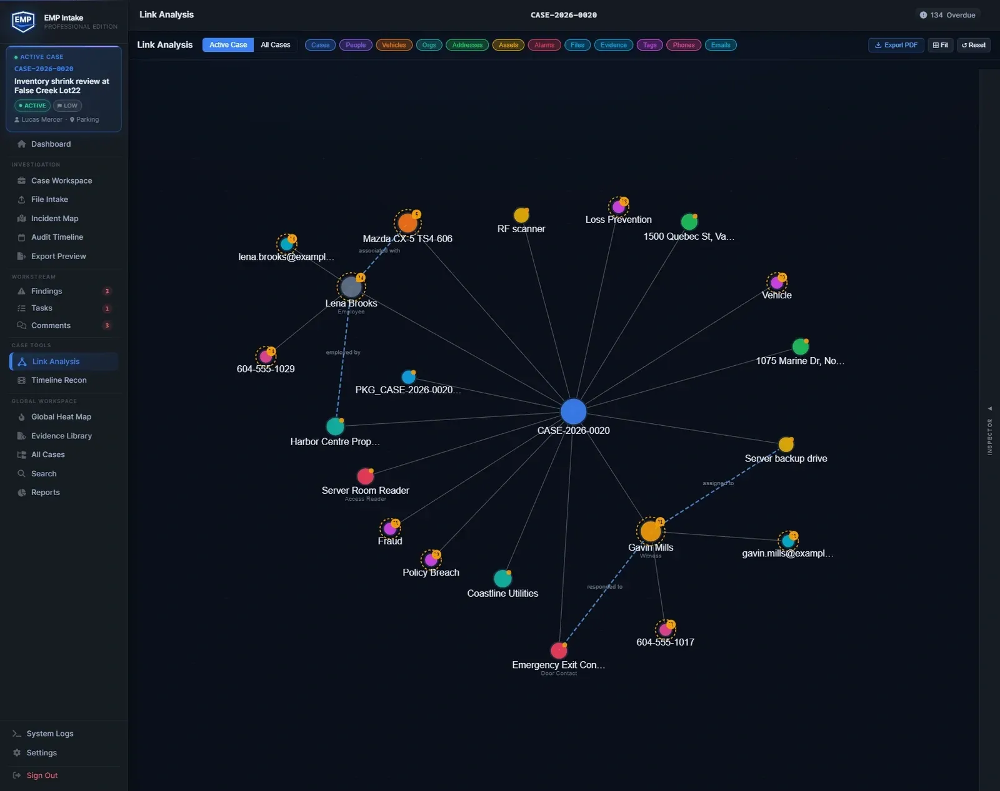Select the Lena Brooks node
This screenshot has width=1000, height=791.
tap(351, 287)
